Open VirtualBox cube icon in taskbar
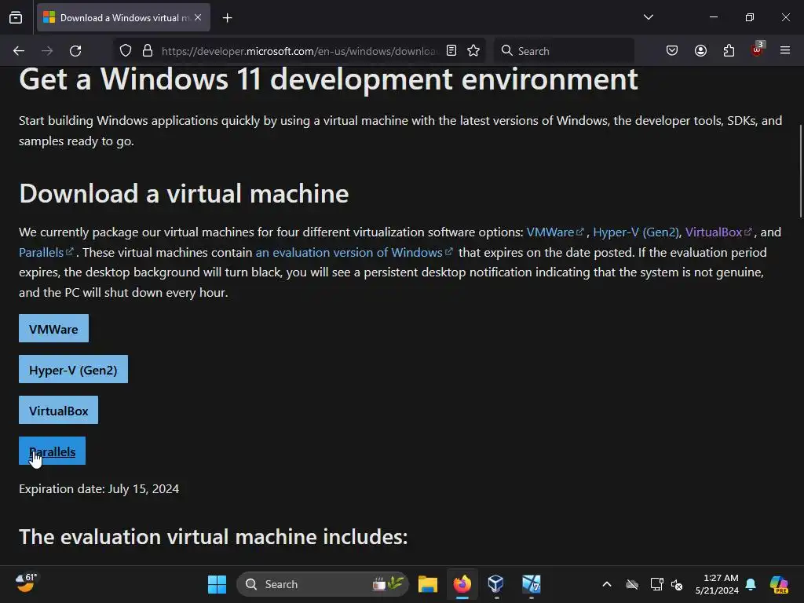804x603 pixels. 496,584
